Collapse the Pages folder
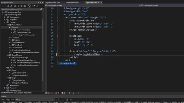184x103 pixels. click(x=5, y=68)
